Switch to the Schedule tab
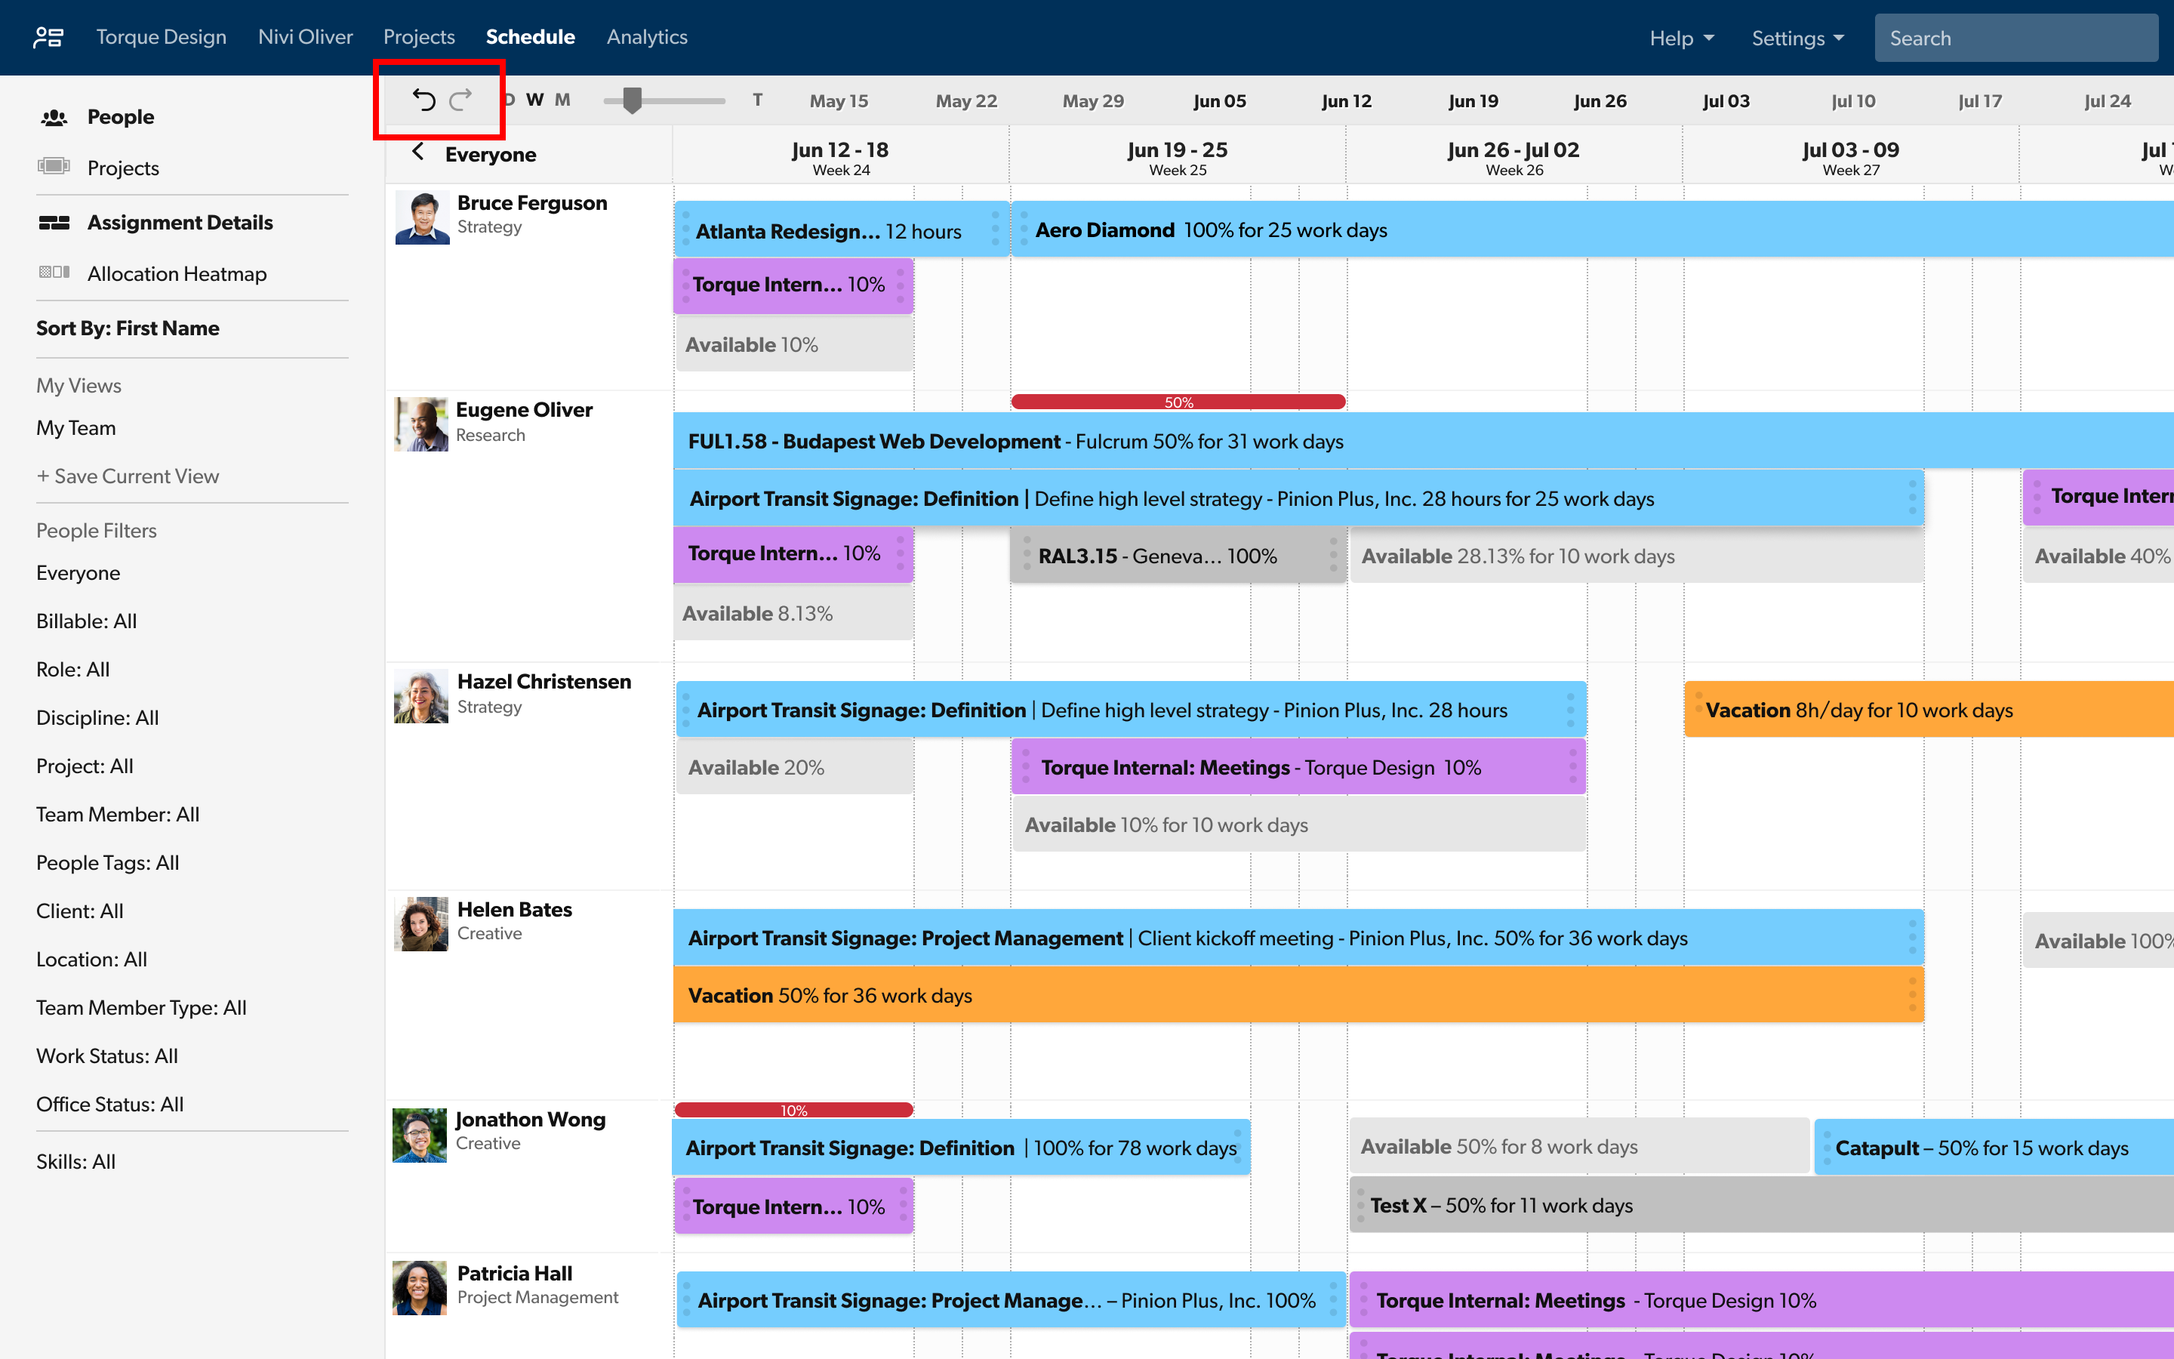The height and width of the screenshot is (1359, 2174). [530, 37]
